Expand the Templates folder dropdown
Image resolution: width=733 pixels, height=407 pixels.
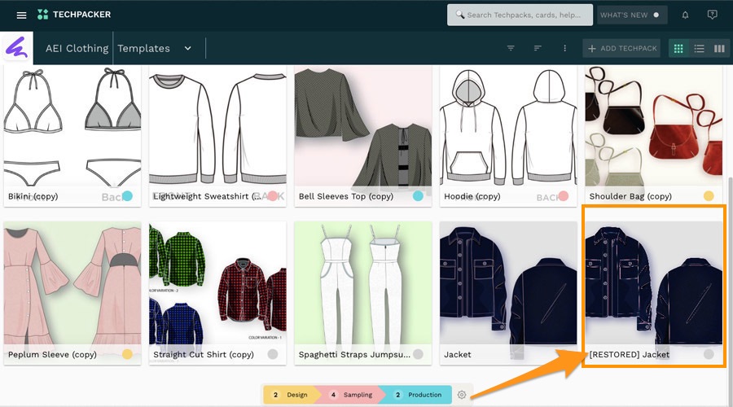(187, 48)
